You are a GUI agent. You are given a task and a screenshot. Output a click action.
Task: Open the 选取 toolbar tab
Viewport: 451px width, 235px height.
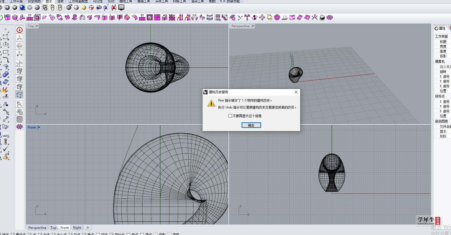click(60, 1)
